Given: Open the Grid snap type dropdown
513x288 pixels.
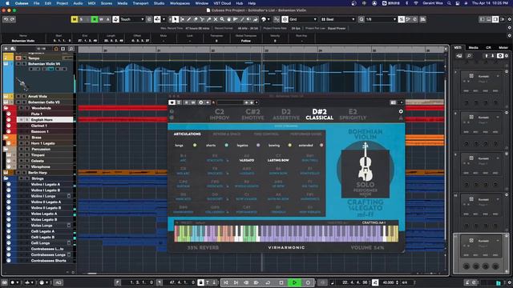Looking at the screenshot, I should point(303,19).
